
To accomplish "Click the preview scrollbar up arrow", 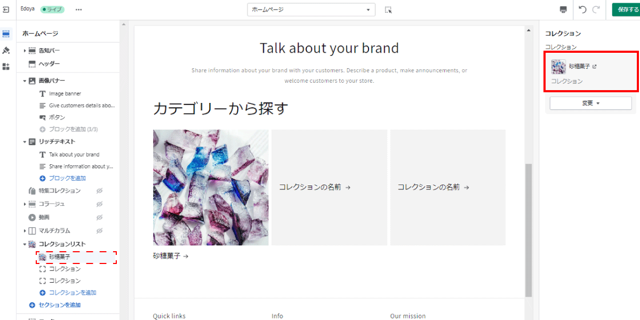I will (529, 30).
